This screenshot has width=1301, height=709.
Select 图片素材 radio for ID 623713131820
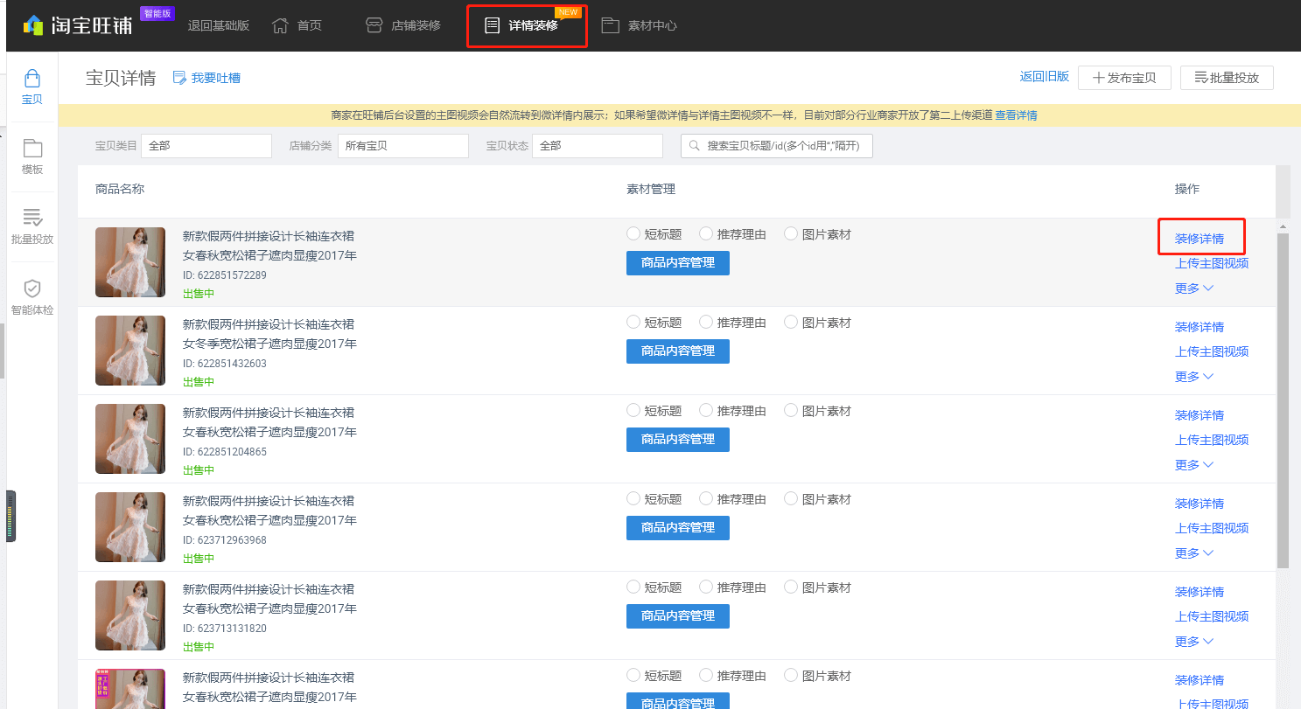coord(791,587)
